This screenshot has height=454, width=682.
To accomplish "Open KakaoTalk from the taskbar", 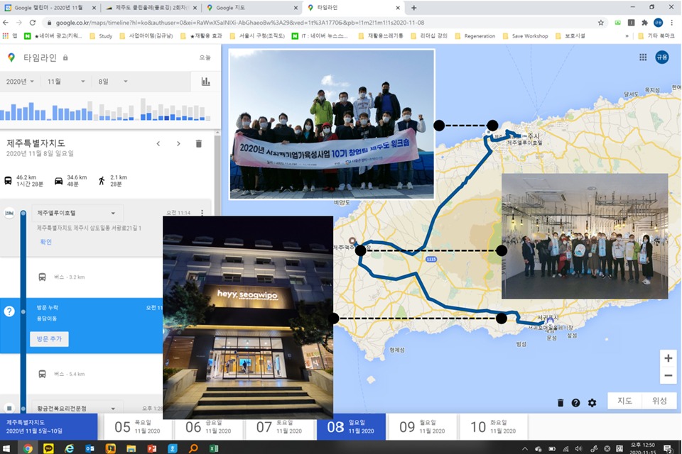I will (48, 448).
